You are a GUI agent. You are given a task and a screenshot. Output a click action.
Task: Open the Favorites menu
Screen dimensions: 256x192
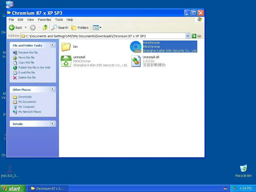44,19
